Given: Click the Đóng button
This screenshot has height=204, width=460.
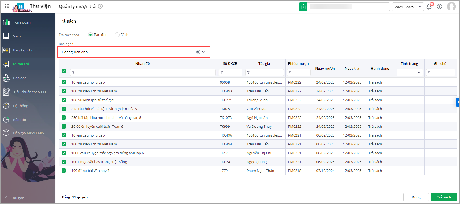Looking at the screenshot, I should click(x=416, y=197).
